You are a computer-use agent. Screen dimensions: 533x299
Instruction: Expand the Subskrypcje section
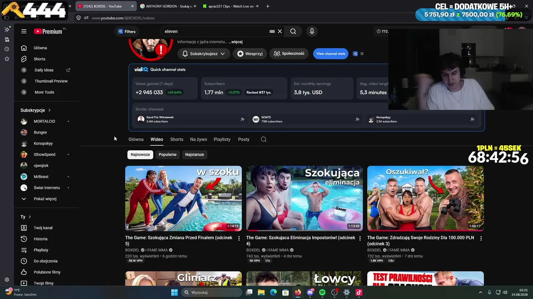[35, 110]
